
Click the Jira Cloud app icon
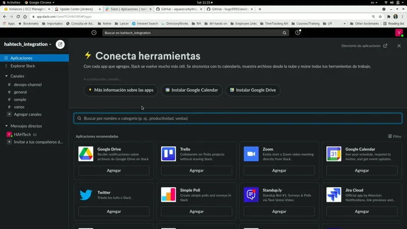pyautogui.click(x=334, y=195)
